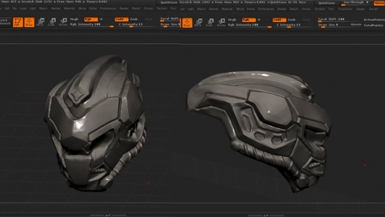
Task: Click QuickSave next to the See-through slider
Action: pos(326,3)
